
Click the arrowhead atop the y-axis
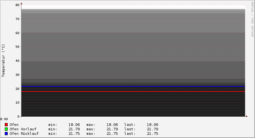[21, 4]
